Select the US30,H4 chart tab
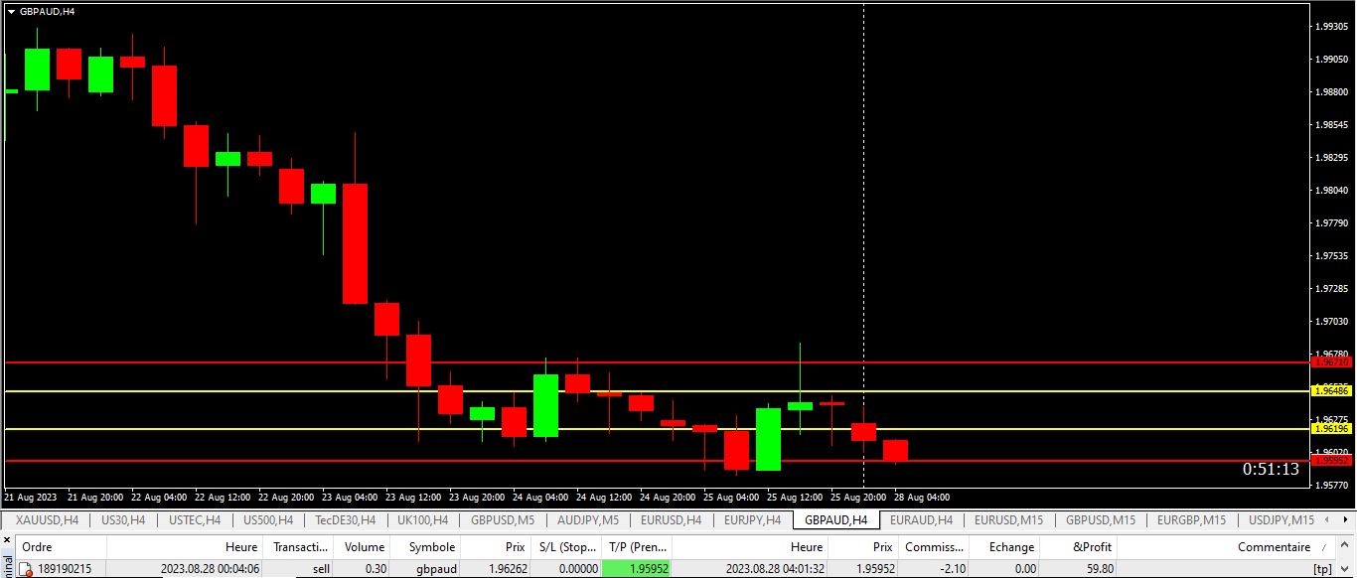The image size is (1357, 578). click(x=123, y=520)
